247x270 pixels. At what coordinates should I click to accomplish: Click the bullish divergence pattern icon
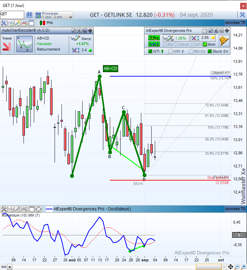click(154, 44)
